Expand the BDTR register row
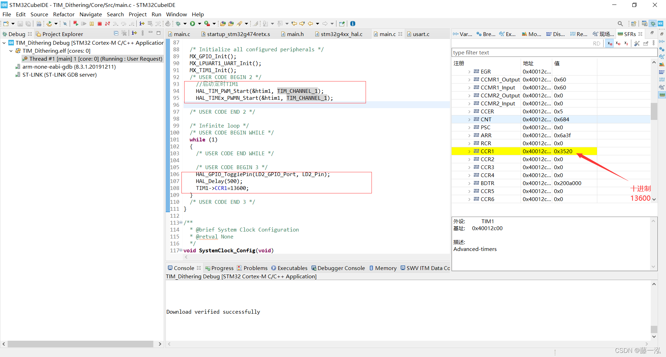Image resolution: width=666 pixels, height=357 pixels. 469,183
